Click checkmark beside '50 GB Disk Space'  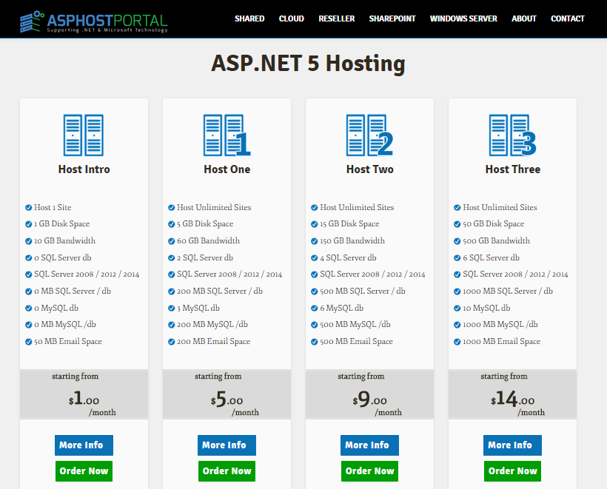coord(457,224)
